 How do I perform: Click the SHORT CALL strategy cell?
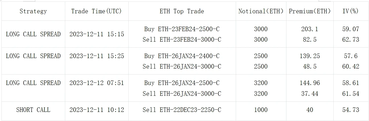click(x=33, y=110)
